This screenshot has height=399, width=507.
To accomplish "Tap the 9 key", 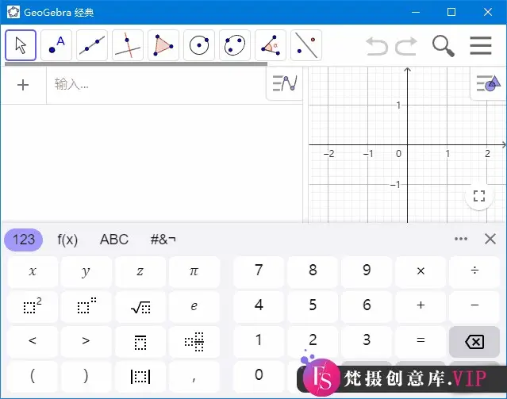I will [x=367, y=271].
